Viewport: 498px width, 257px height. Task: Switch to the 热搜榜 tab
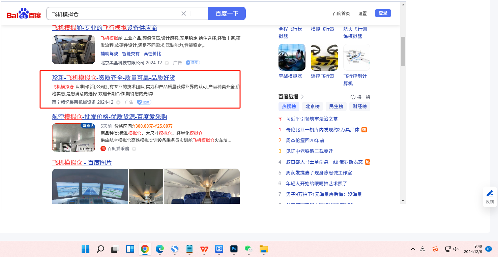pyautogui.click(x=289, y=106)
